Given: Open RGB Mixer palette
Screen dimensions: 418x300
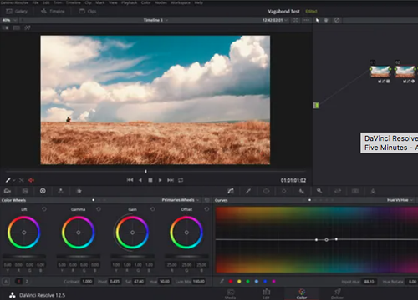Looking at the screenshot, I should point(60,191).
